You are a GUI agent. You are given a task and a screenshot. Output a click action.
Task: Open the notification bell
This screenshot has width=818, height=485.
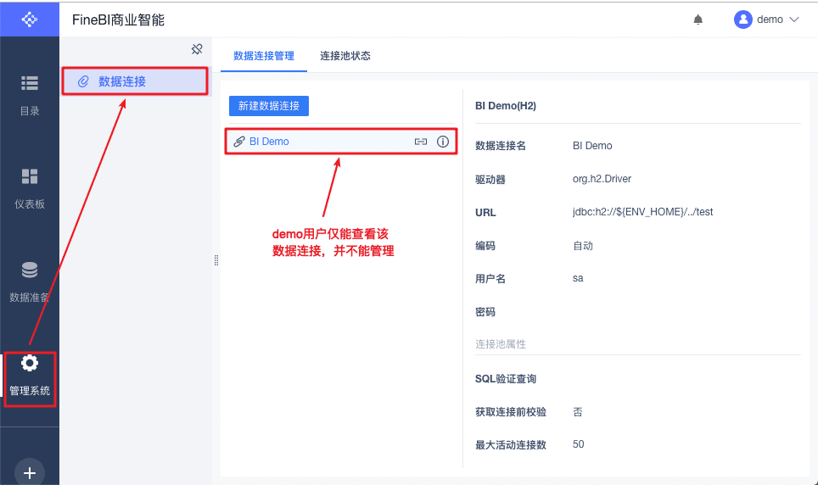(x=698, y=20)
